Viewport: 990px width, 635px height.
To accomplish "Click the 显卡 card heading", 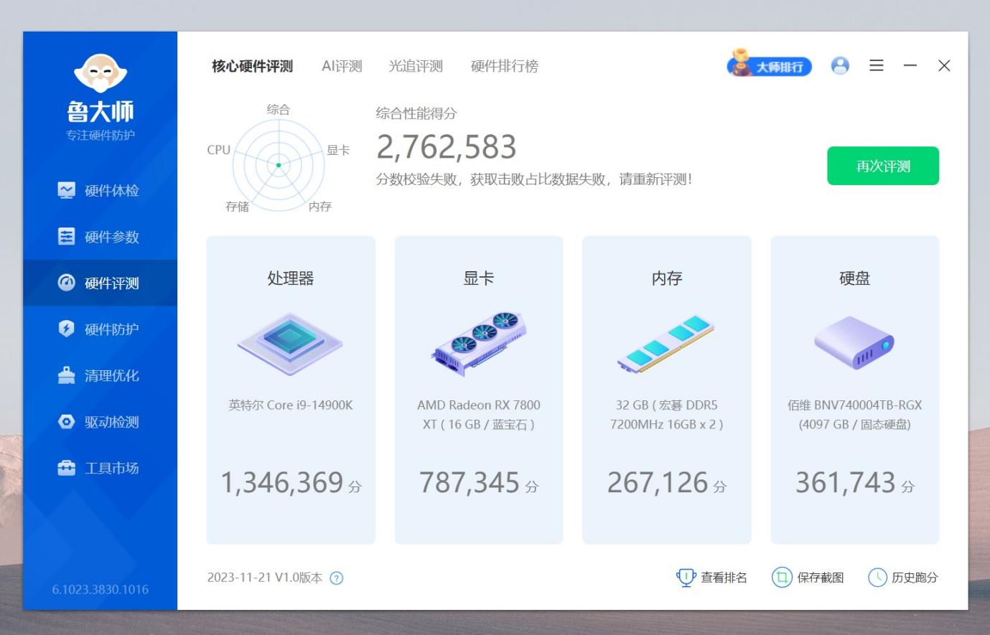I will 479,278.
